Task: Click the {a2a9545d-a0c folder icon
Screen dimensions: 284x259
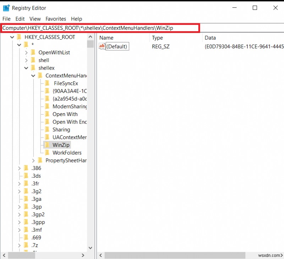Action: pyautogui.click(x=47, y=99)
